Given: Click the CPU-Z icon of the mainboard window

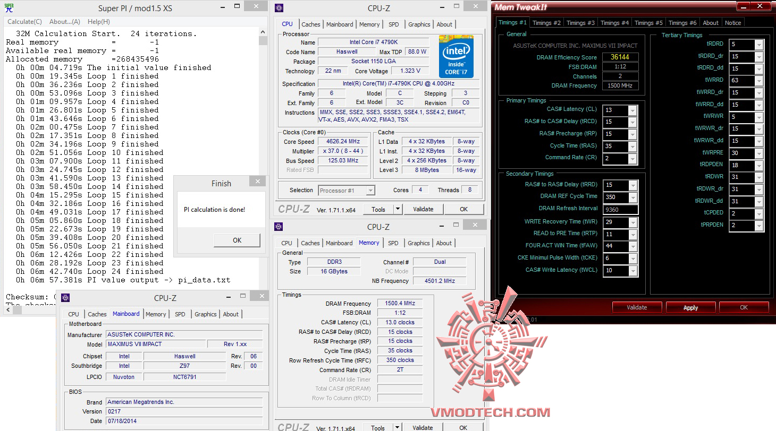Looking at the screenshot, I should point(65,298).
